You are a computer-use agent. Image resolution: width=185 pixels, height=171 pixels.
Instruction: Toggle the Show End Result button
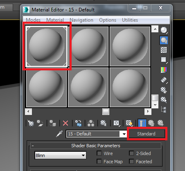point(142,123)
